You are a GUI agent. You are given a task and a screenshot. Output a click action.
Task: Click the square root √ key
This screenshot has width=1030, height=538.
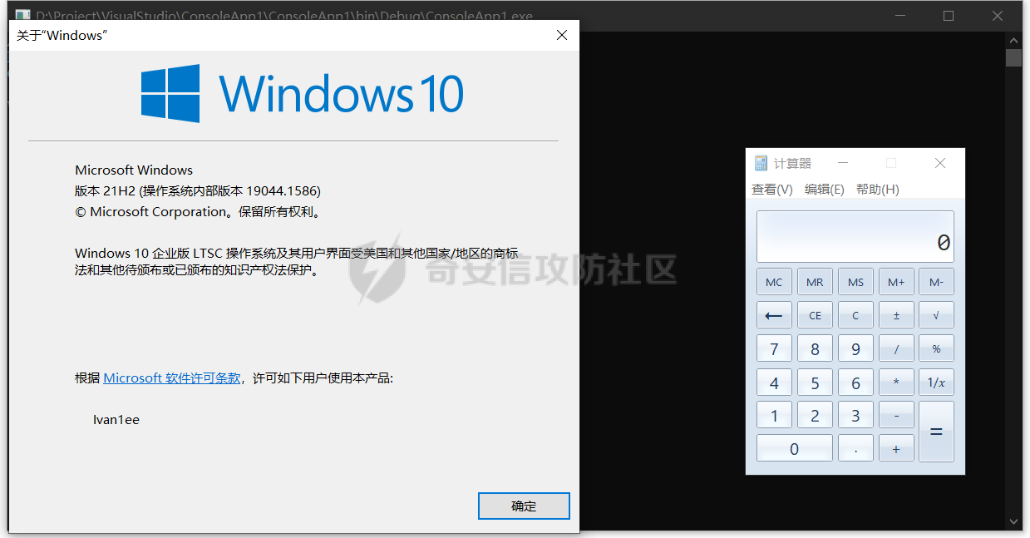pyautogui.click(x=936, y=315)
